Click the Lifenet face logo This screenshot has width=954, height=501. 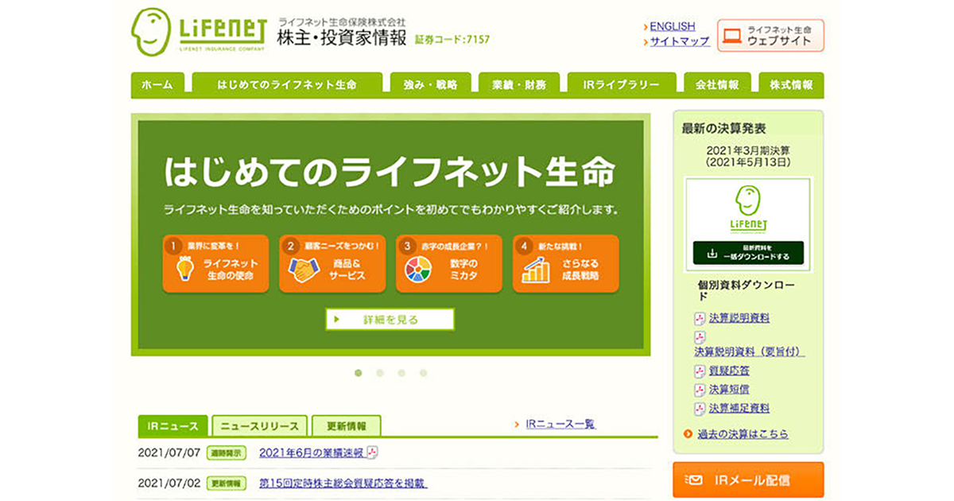[x=151, y=32]
